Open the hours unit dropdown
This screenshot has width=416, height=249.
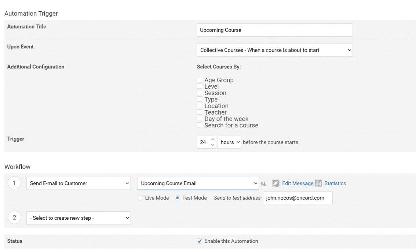(229, 142)
